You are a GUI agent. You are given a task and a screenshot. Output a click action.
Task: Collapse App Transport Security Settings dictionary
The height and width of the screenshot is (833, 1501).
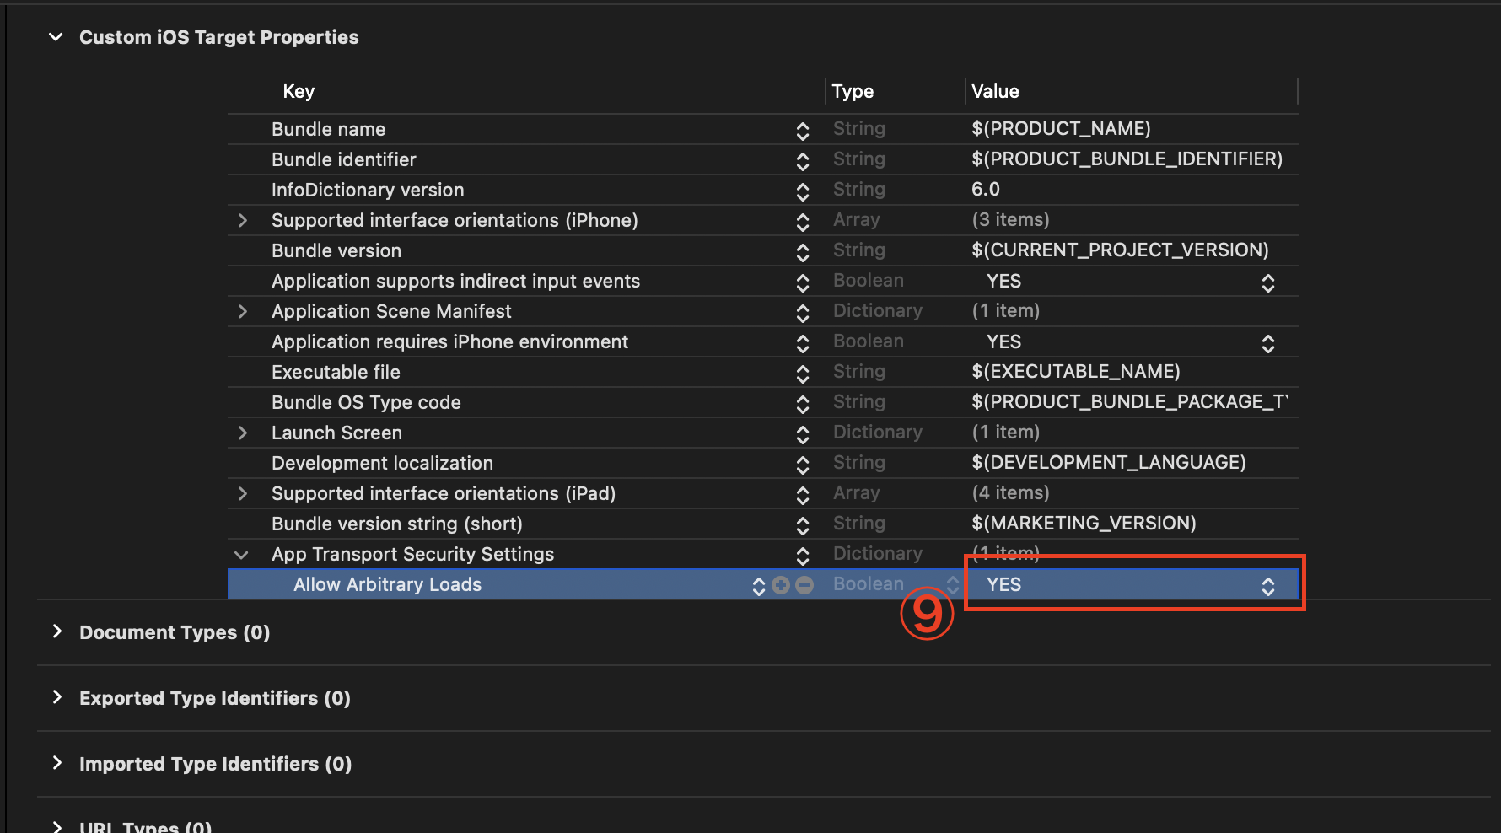pyautogui.click(x=241, y=555)
